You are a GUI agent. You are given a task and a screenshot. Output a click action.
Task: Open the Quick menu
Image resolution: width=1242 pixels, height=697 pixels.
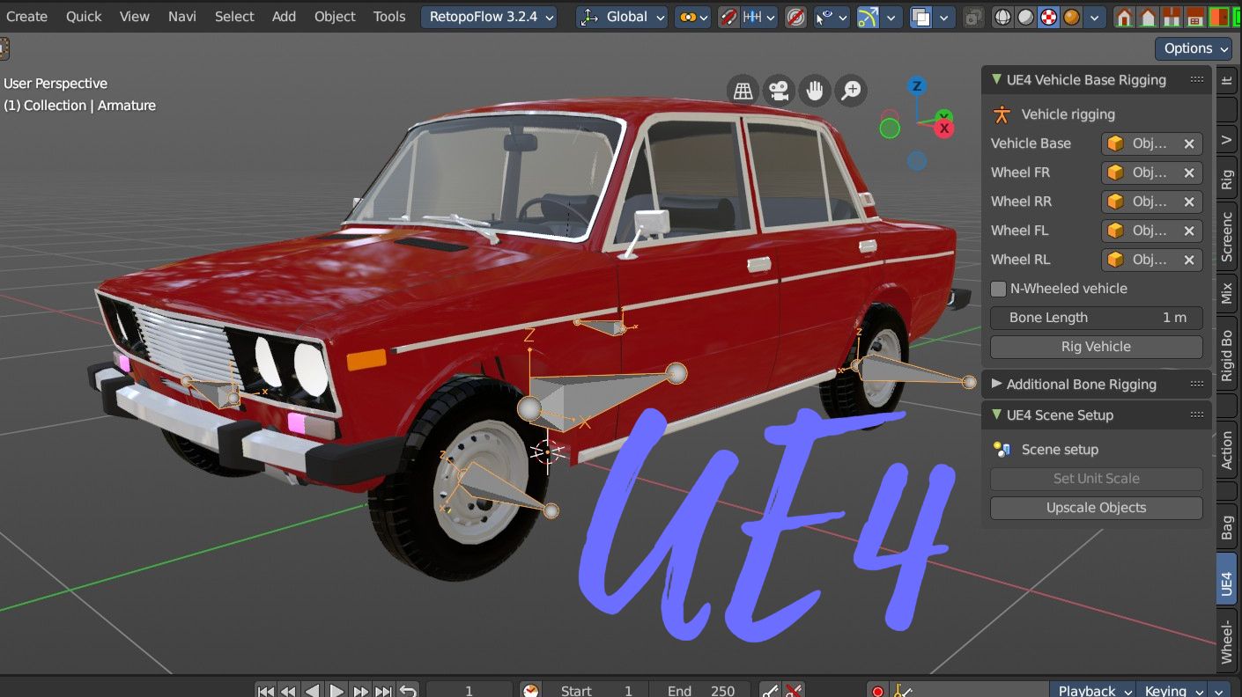click(x=84, y=17)
